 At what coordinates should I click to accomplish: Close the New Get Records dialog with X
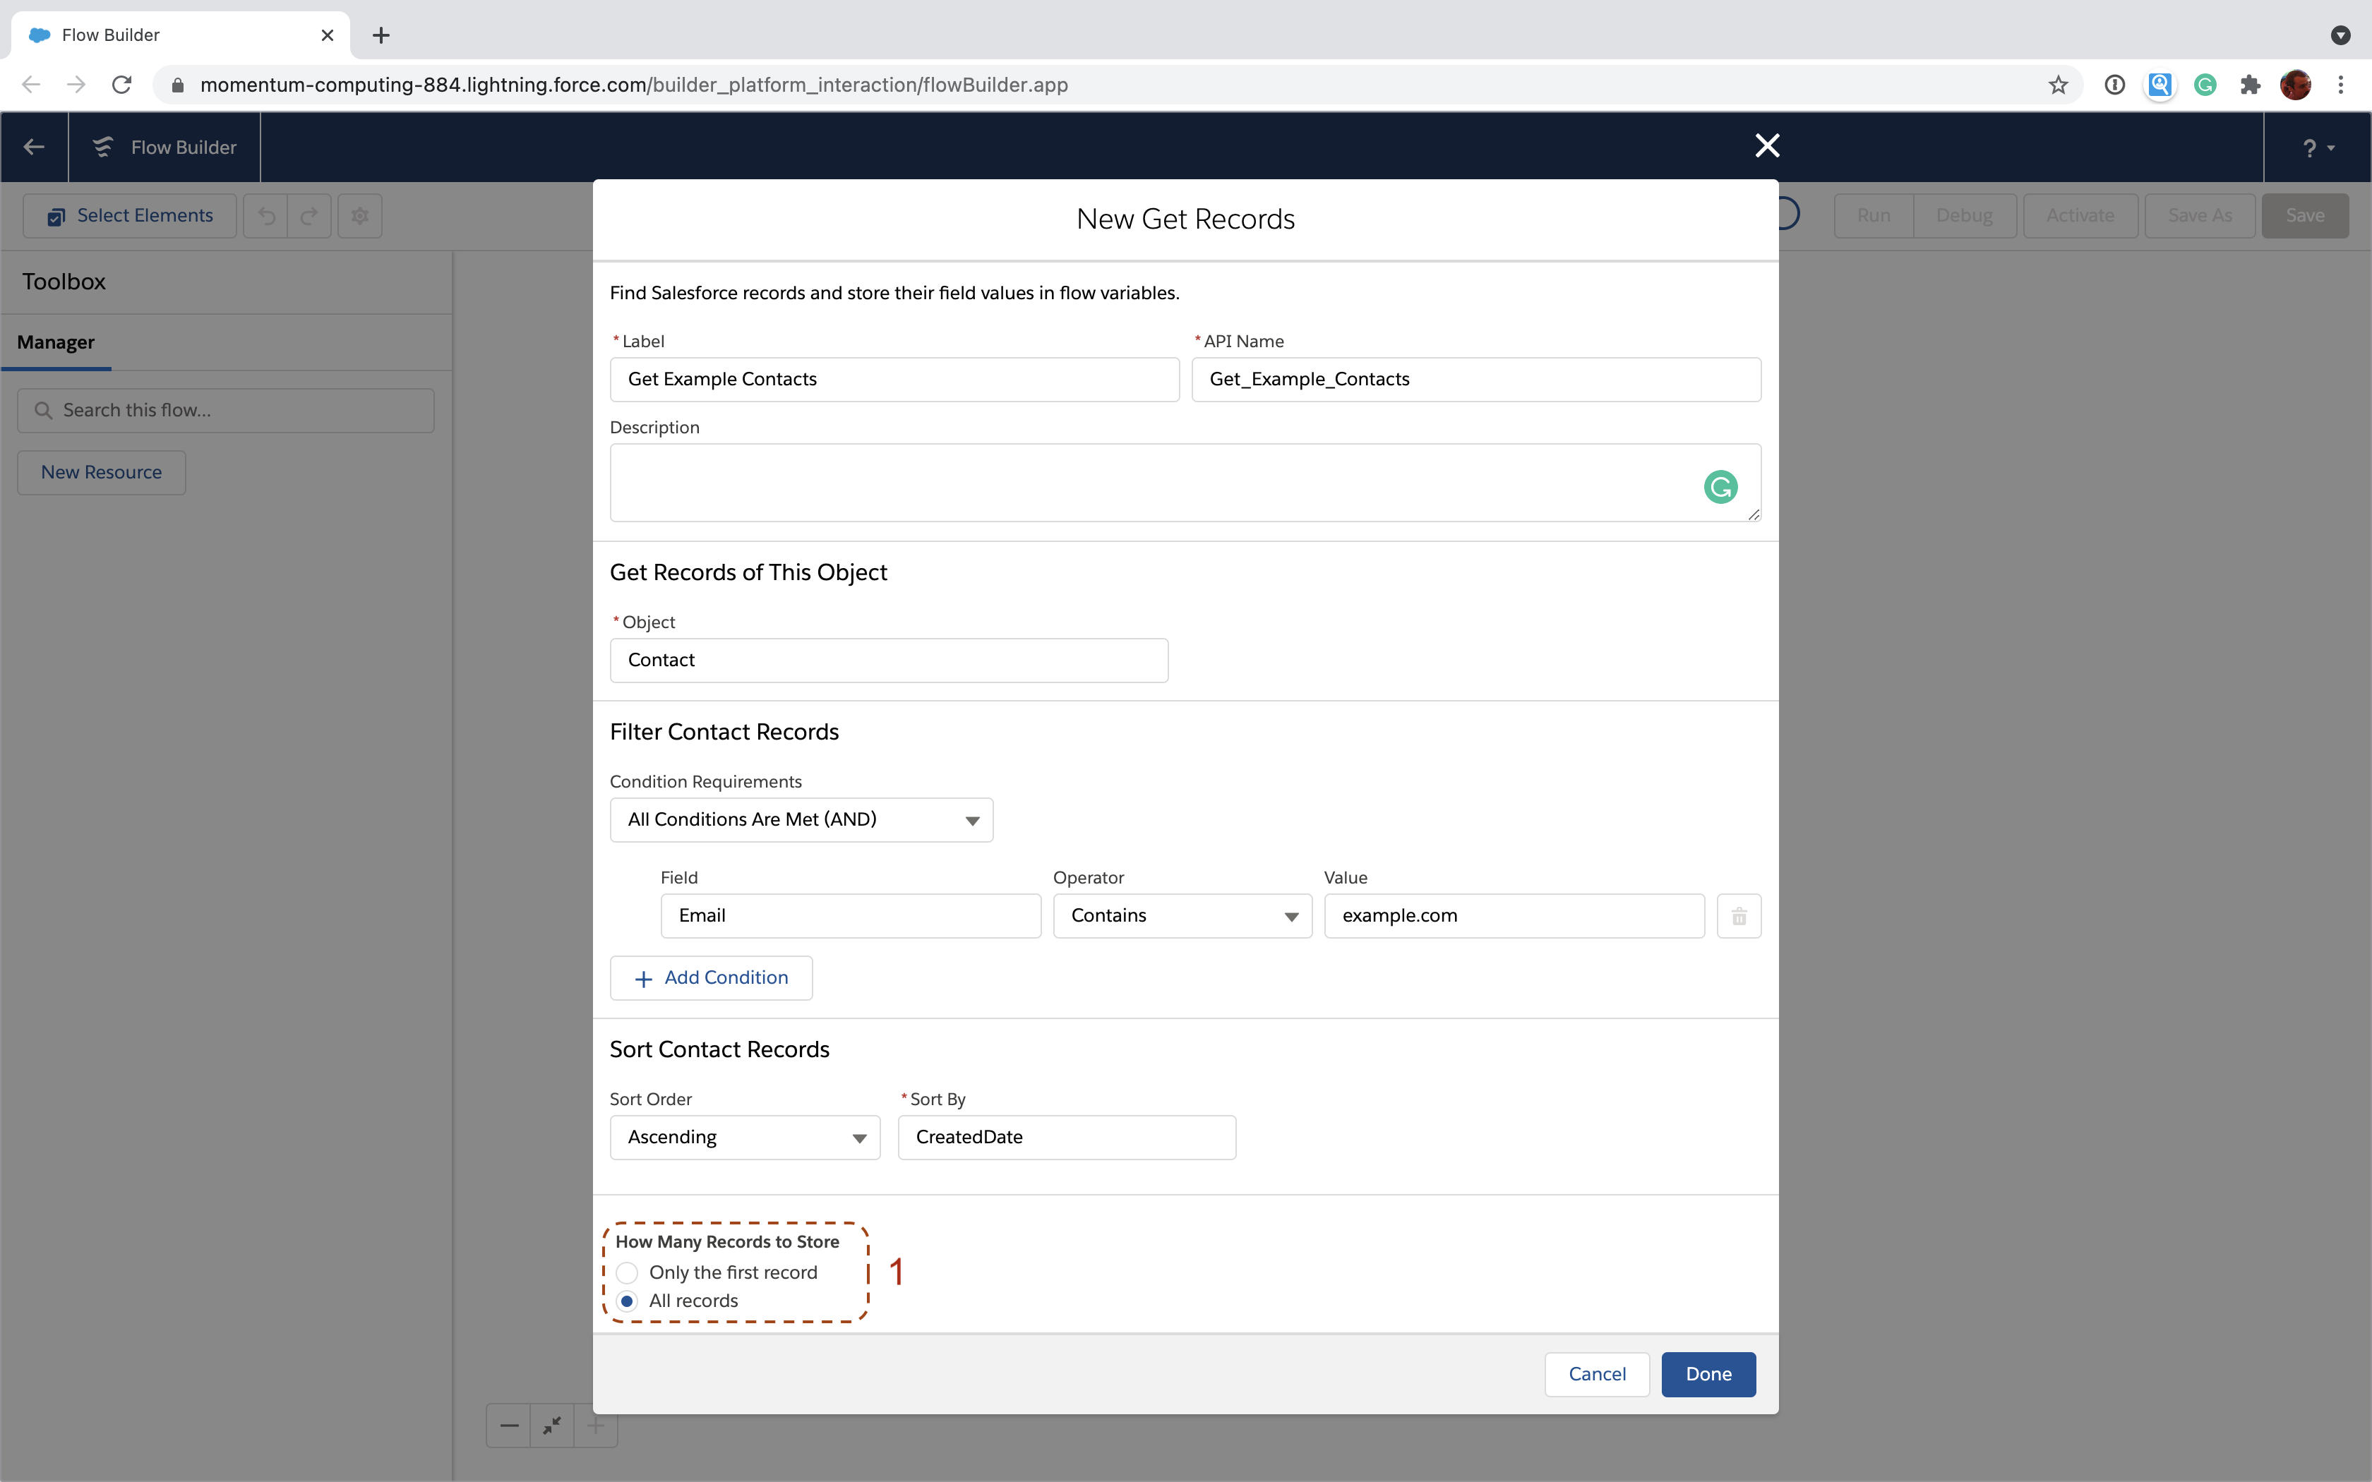point(1766,146)
